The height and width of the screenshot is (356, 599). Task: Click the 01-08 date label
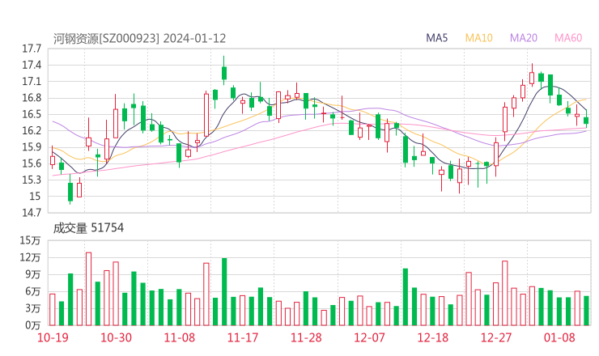[x=559, y=337]
